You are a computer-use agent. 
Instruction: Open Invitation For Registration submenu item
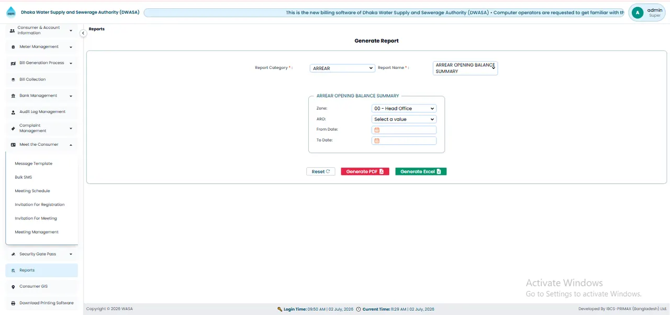pos(40,205)
